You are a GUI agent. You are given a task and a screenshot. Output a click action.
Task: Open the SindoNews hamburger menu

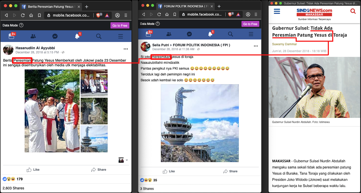[x=277, y=11]
